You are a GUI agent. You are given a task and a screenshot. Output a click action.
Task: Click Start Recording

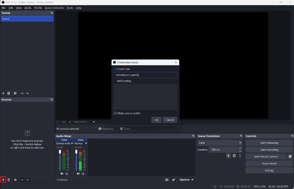point(269,150)
